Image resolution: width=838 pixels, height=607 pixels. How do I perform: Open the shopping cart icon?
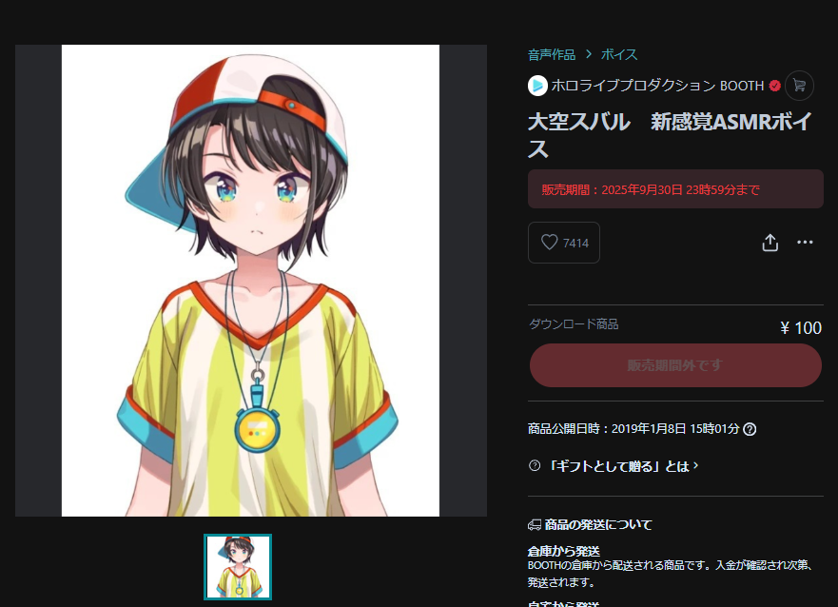coord(799,86)
